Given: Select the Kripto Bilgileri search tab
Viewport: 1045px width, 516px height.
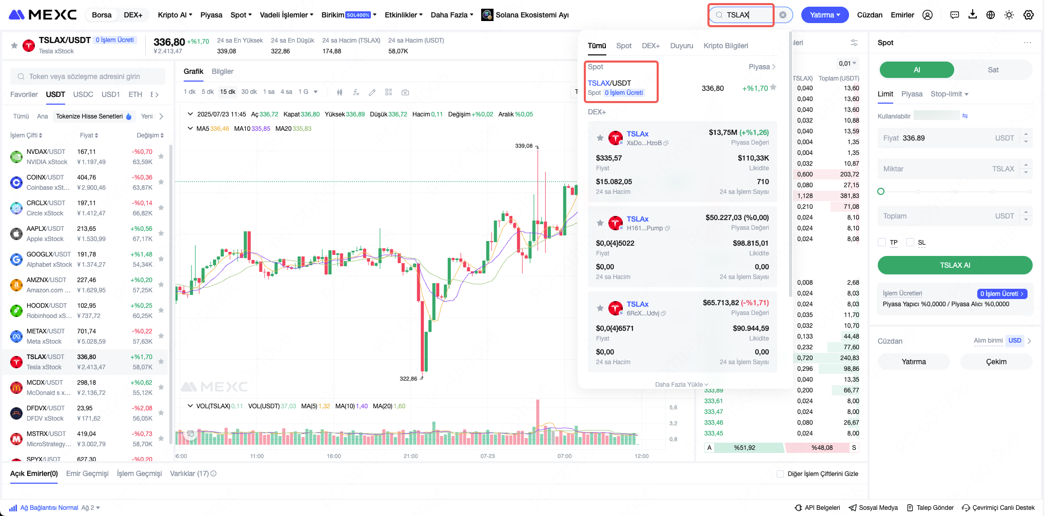Looking at the screenshot, I should (725, 46).
